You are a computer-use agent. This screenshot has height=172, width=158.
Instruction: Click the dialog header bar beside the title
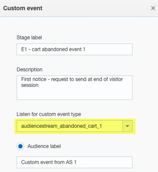pyautogui.click(x=96, y=8)
